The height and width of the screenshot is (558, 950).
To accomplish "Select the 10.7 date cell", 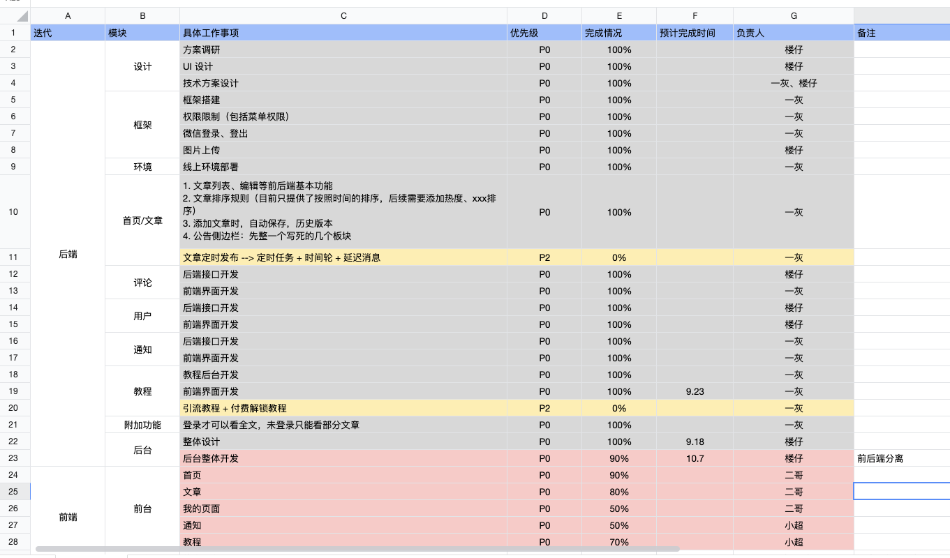I will 695,458.
